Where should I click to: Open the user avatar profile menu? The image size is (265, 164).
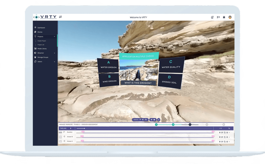coord(230,17)
